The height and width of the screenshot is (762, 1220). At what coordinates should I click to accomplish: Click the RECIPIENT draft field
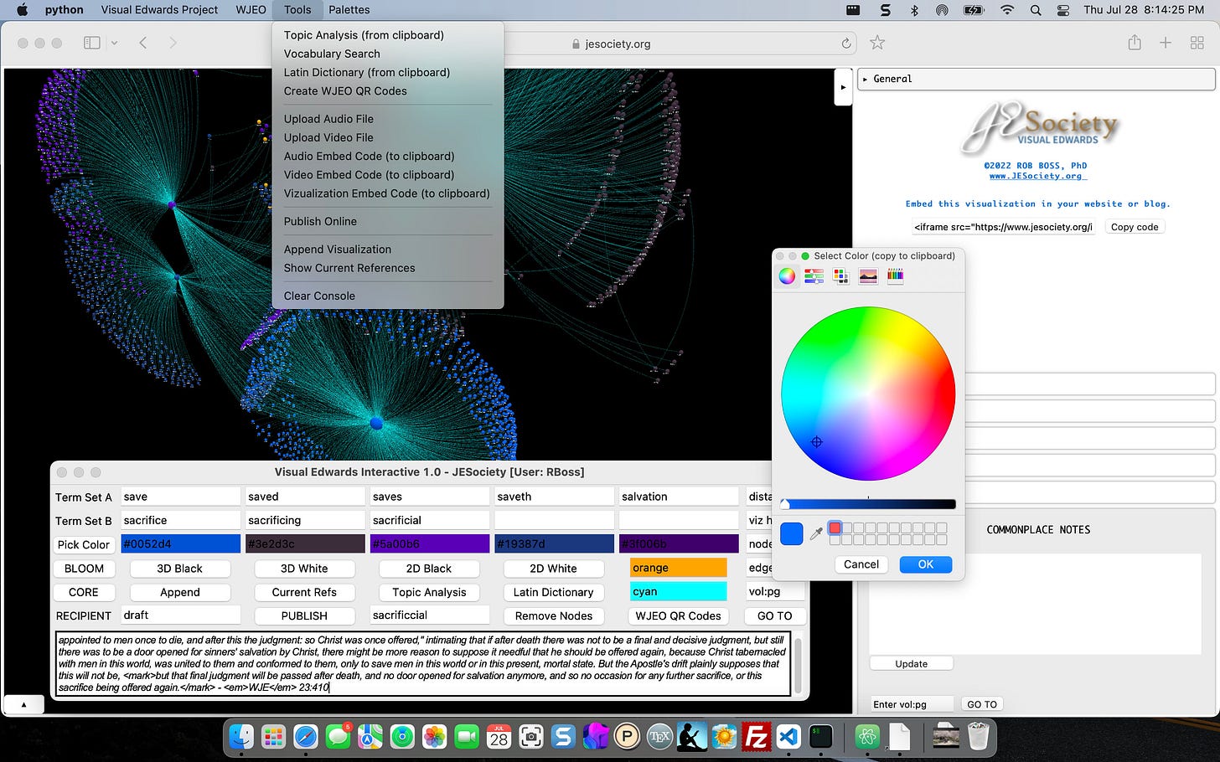pos(180,615)
